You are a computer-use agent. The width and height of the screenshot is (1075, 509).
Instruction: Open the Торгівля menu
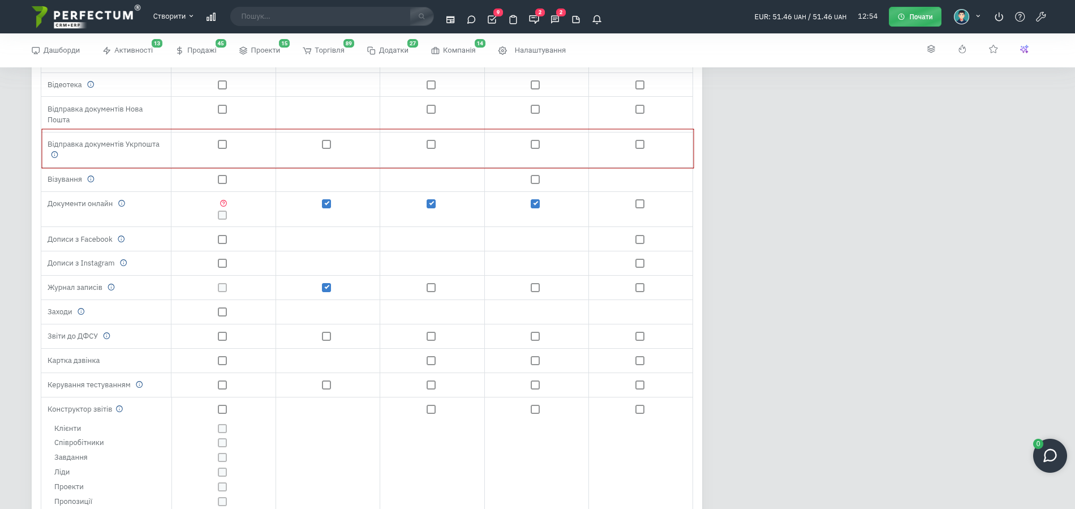(324, 50)
